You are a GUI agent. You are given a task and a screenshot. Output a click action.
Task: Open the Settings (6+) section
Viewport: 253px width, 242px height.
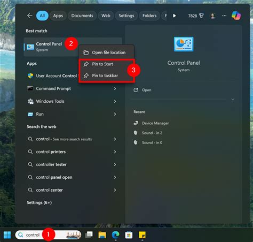tap(39, 203)
